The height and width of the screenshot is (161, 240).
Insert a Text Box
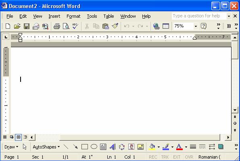click(x=103, y=147)
